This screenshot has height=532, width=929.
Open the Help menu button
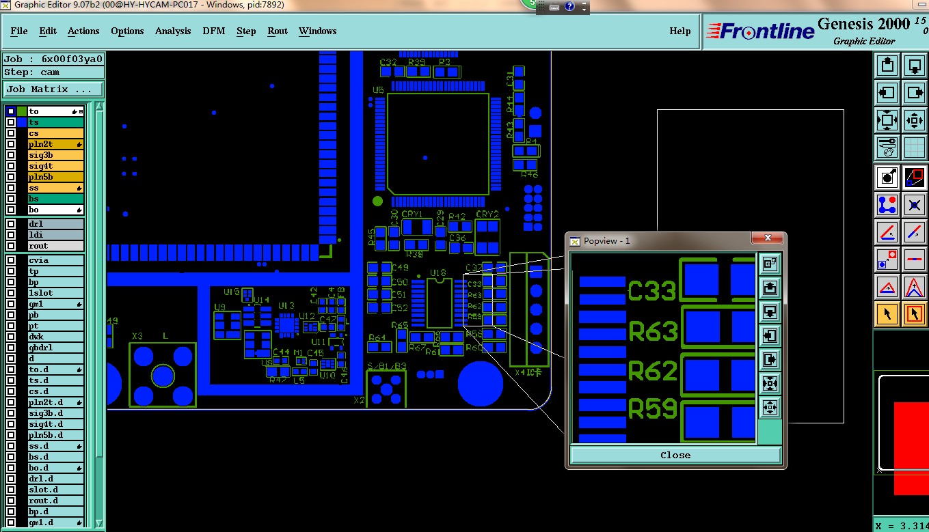click(x=679, y=31)
